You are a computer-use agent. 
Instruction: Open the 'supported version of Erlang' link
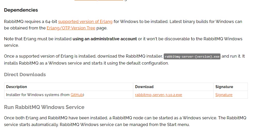85,21
